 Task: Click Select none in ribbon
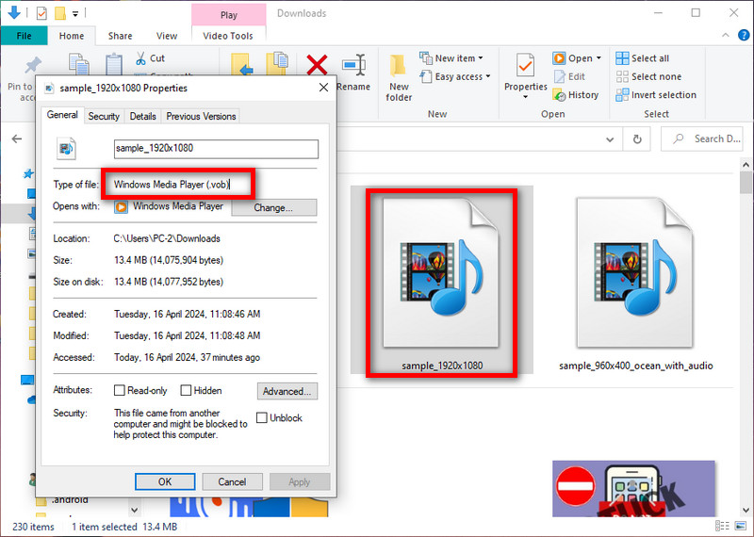(x=648, y=76)
